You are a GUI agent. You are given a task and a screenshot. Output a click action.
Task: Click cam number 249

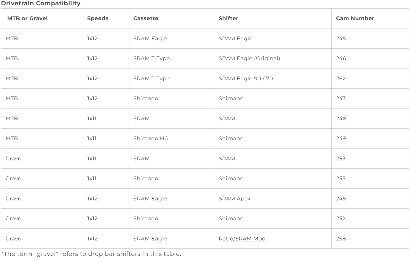pyautogui.click(x=341, y=138)
